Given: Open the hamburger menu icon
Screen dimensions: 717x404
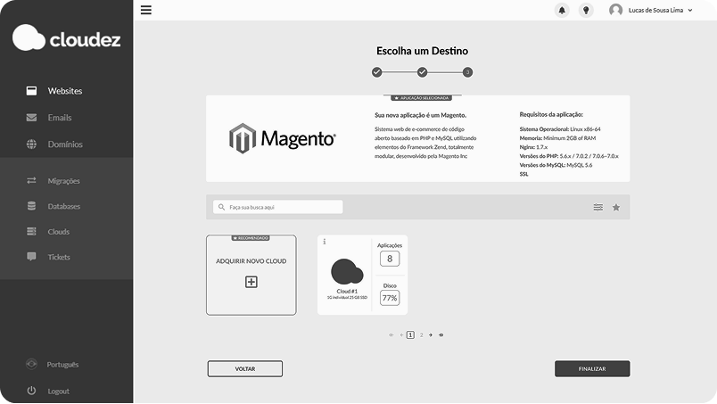Looking at the screenshot, I should click(146, 10).
